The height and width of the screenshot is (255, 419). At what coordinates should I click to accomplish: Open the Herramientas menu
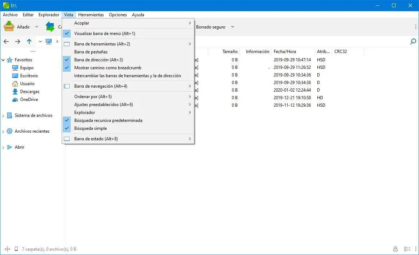[91, 15]
